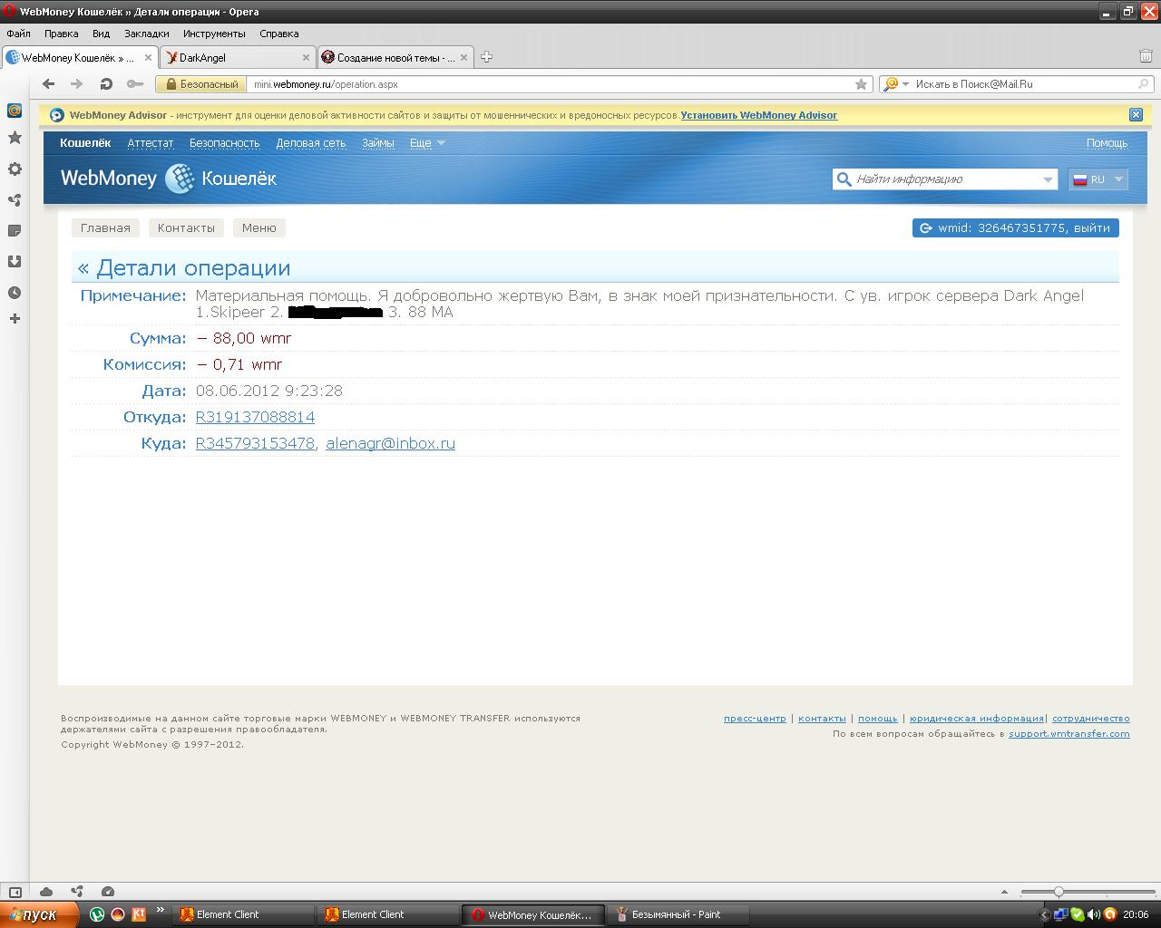Expand quick launch overflow chevron

[161, 911]
